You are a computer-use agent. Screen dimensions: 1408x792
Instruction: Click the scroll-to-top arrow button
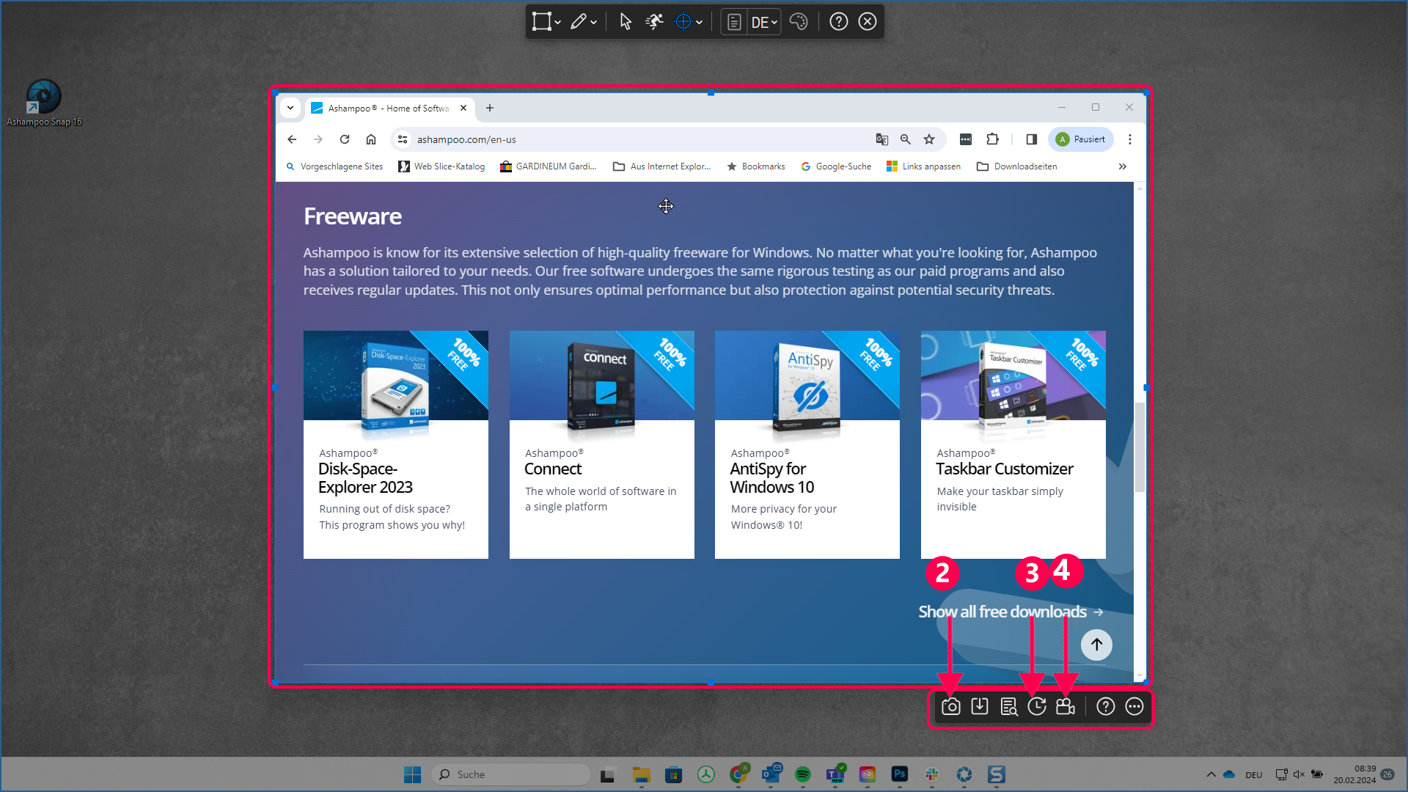1096,645
